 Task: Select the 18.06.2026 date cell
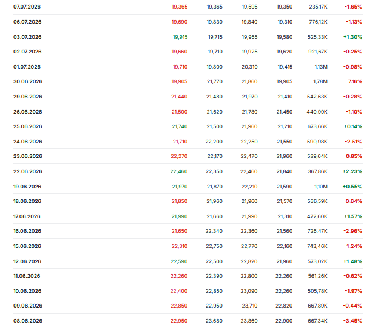click(27, 201)
